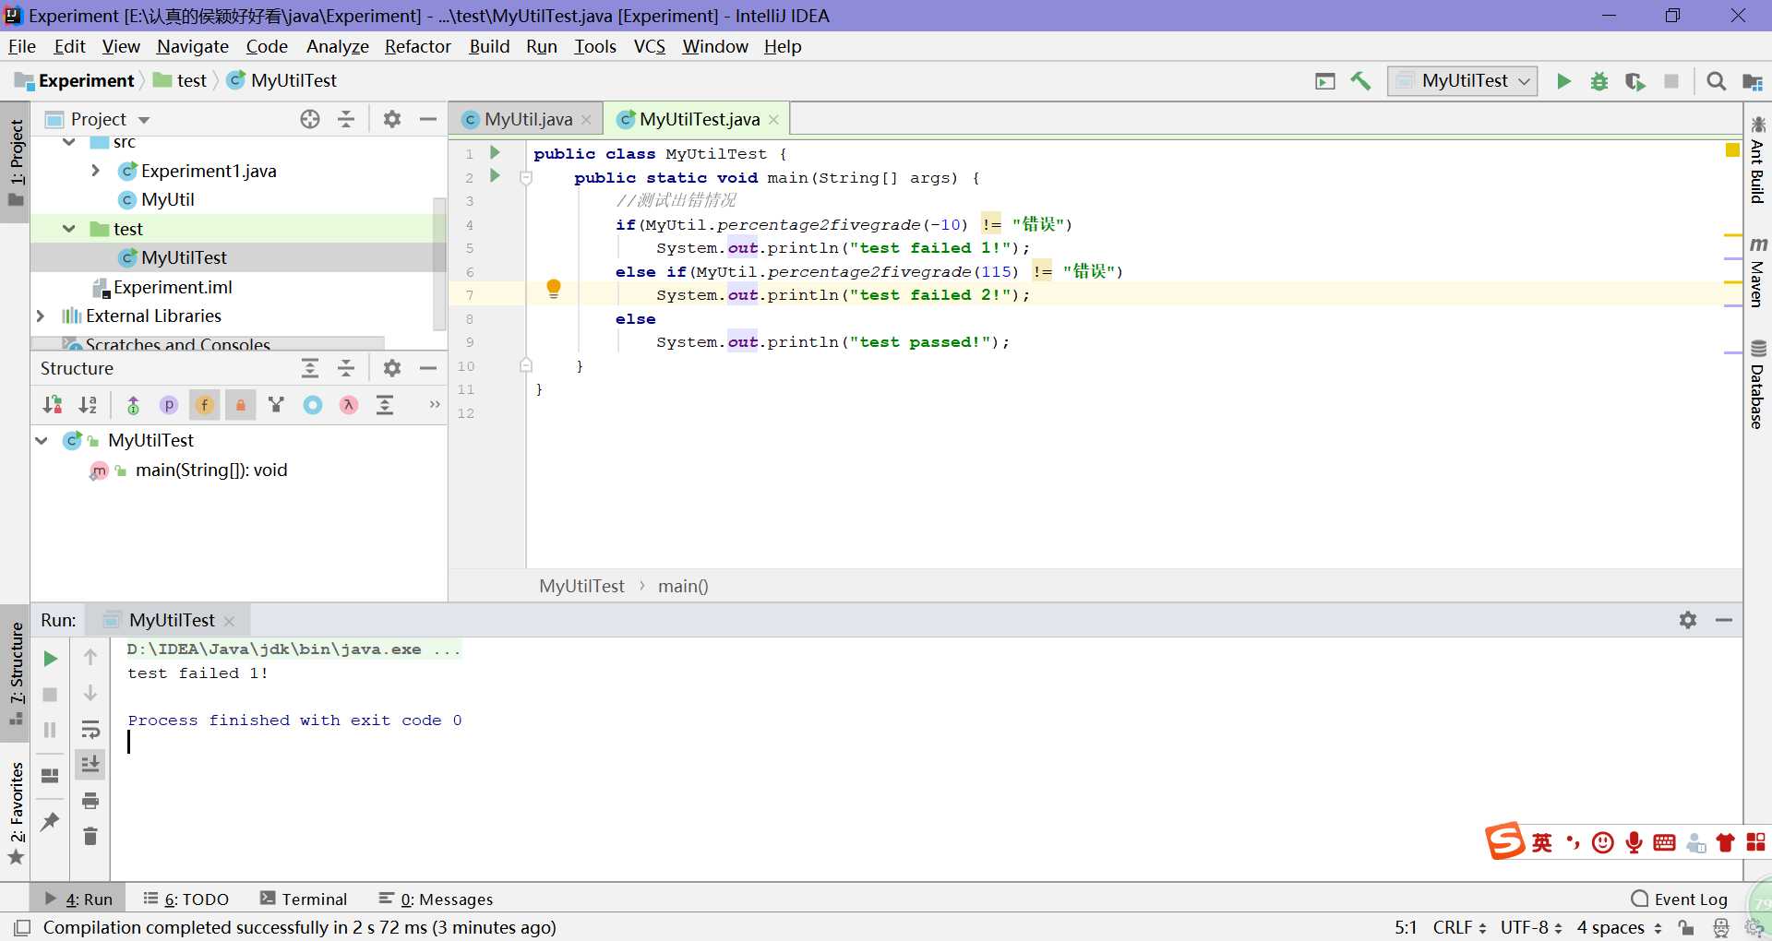
Task: Toggle Show Non-Public members in Structure
Action: [240, 405]
